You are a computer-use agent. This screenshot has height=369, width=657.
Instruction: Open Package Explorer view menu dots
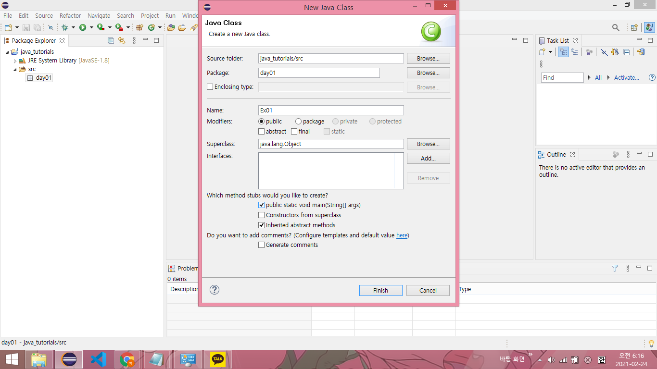[x=134, y=40]
